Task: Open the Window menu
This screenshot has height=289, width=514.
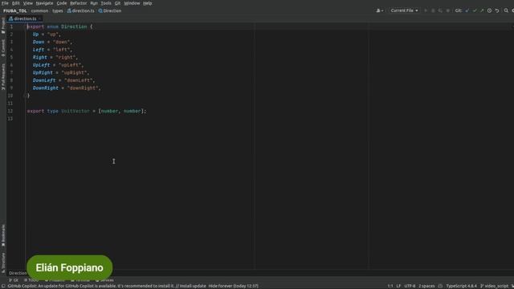Action: coord(132,3)
